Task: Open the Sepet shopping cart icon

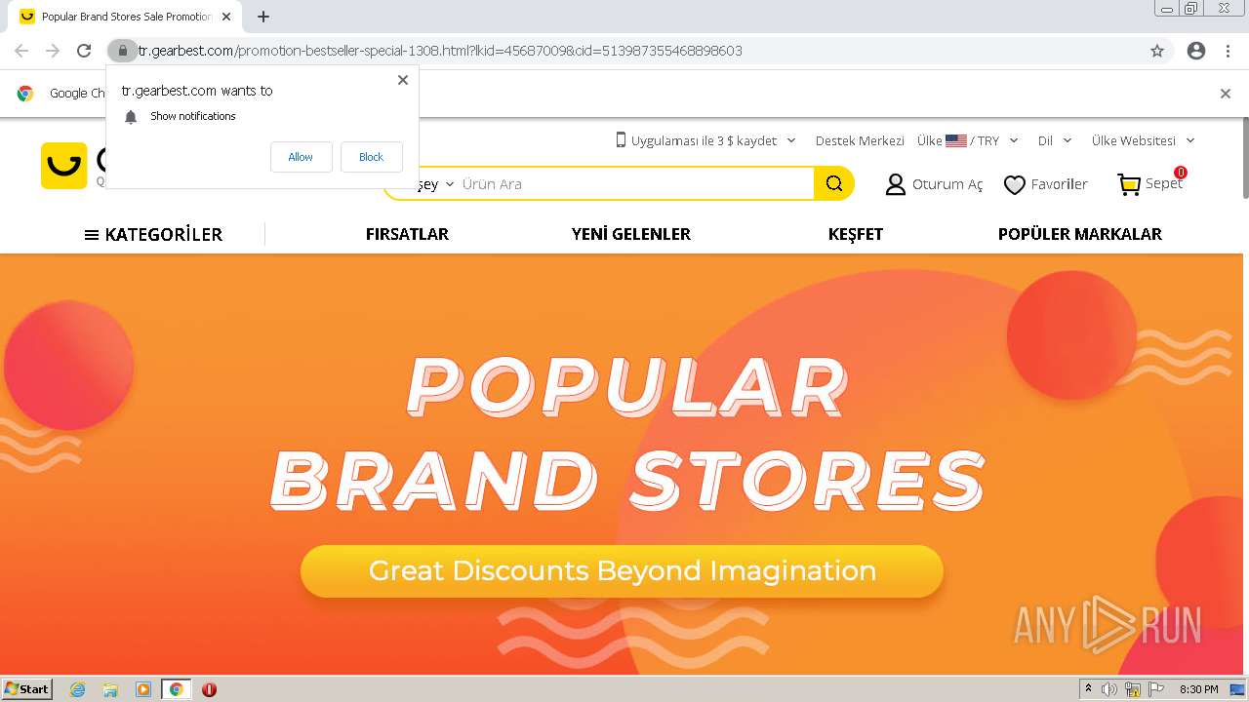Action: point(1129,184)
